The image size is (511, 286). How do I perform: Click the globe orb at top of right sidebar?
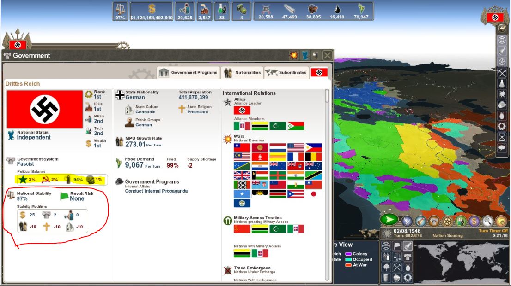pyautogui.click(x=502, y=28)
